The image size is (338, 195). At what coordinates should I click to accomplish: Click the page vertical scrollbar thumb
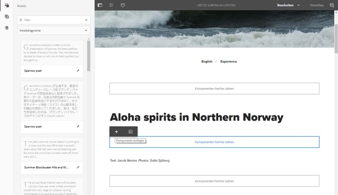coord(336,40)
